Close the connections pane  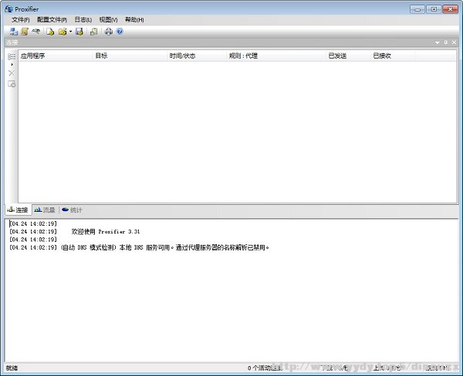(455, 42)
